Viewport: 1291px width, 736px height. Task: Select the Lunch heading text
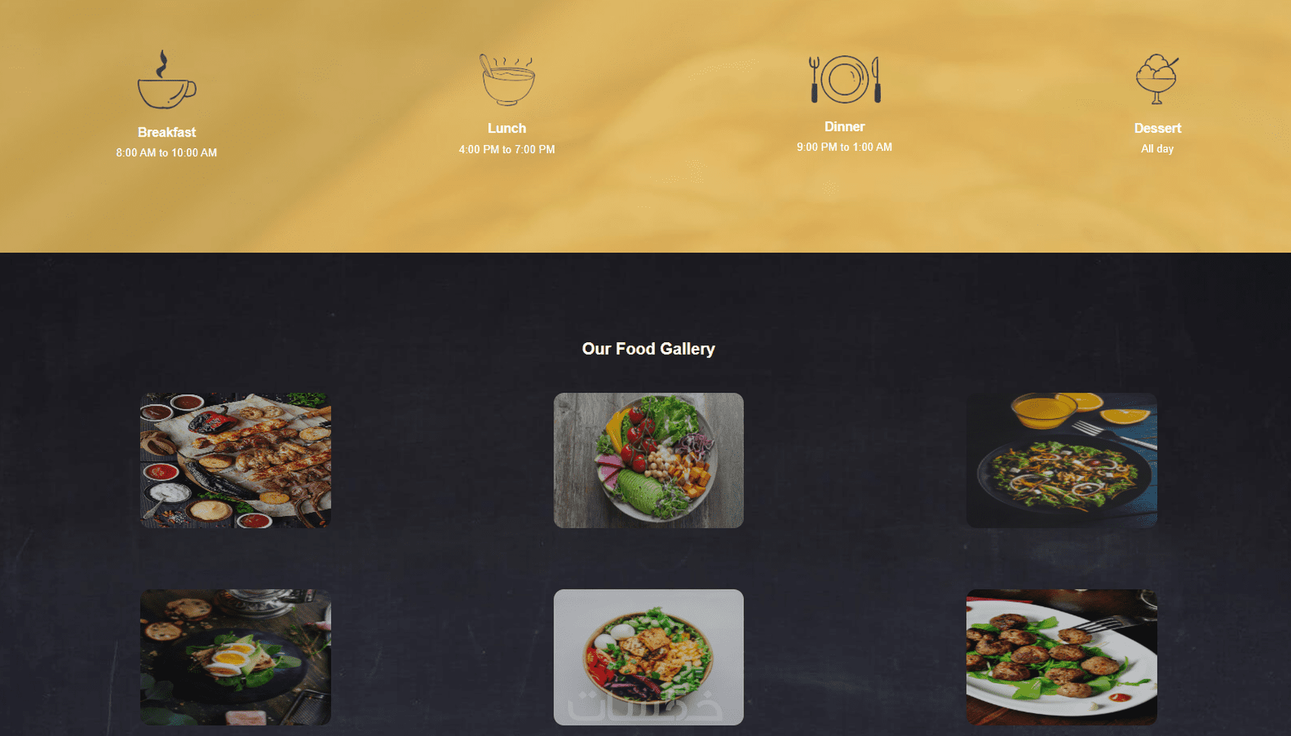[507, 128]
